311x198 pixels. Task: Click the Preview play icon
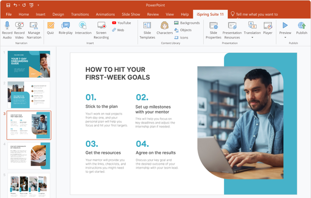[x=285, y=25]
